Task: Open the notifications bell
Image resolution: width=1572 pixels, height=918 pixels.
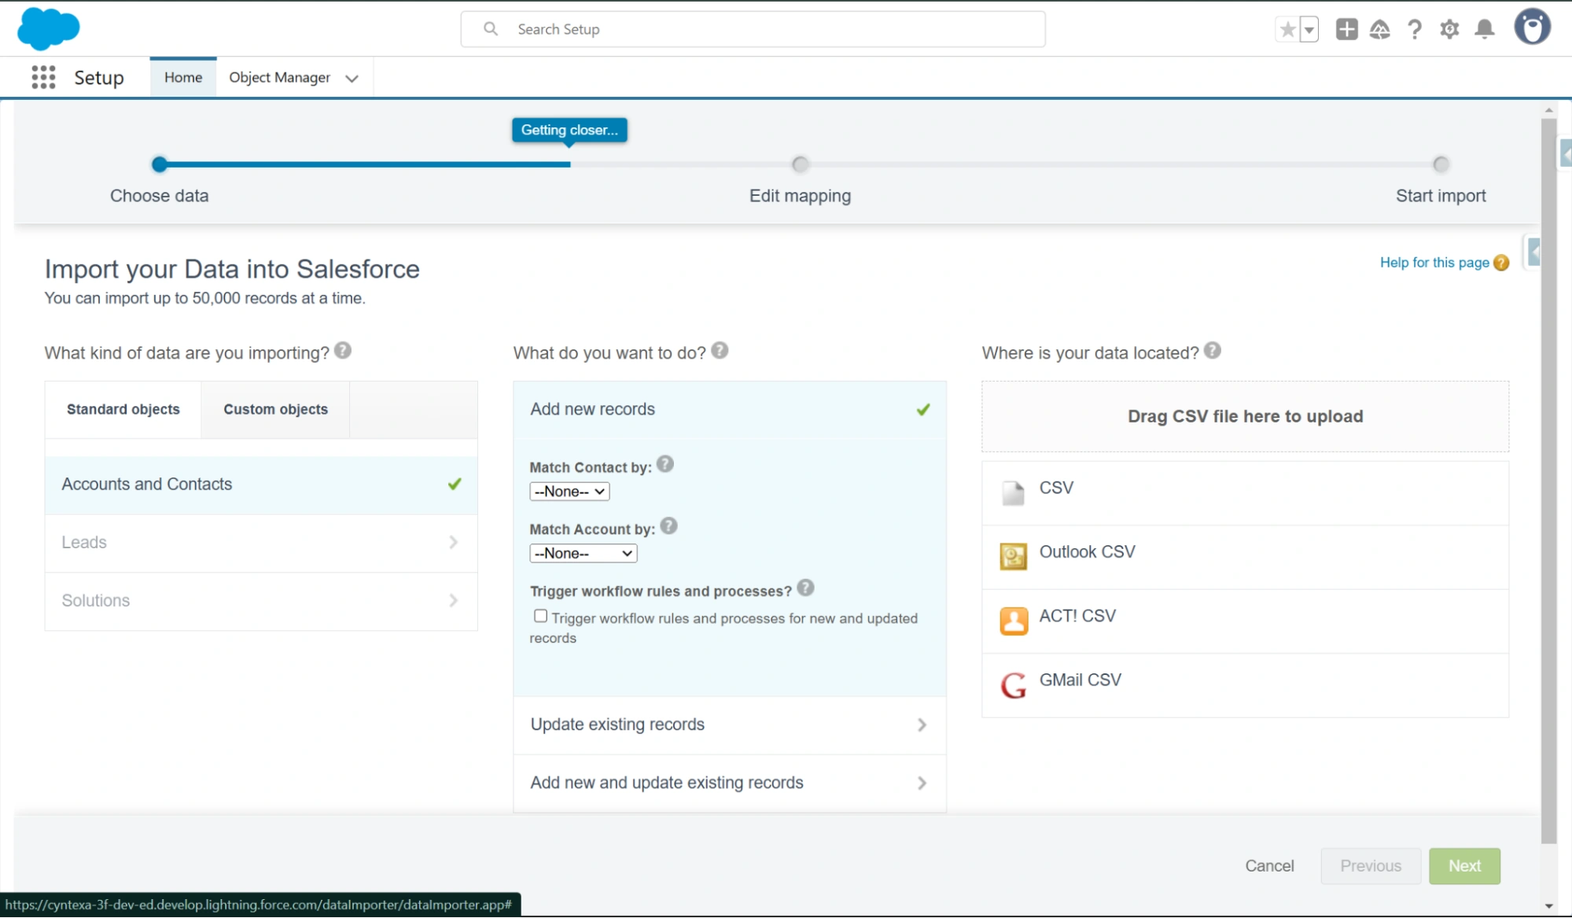Action: 1484,29
